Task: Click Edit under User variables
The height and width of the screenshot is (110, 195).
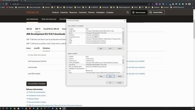Action: click(x=110, y=48)
